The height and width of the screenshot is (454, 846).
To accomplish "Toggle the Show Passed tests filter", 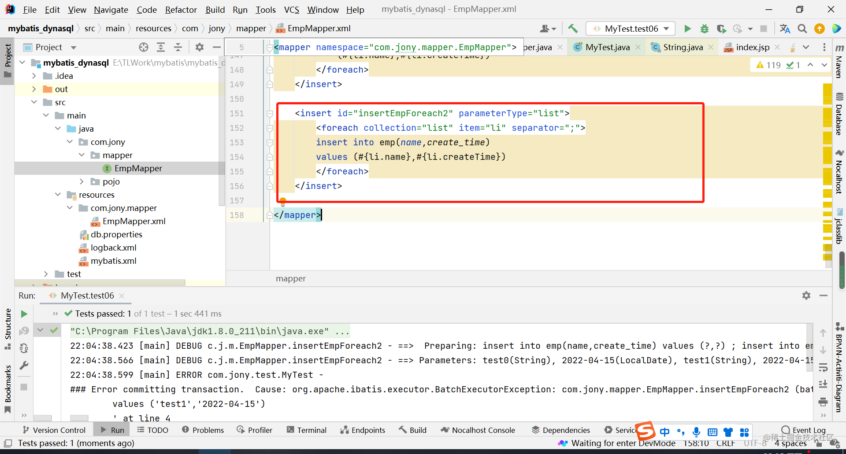I will pos(54,330).
